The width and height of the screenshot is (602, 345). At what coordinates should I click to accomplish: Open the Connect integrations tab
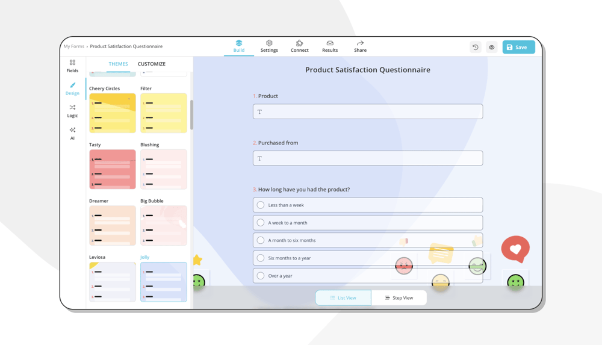299,46
